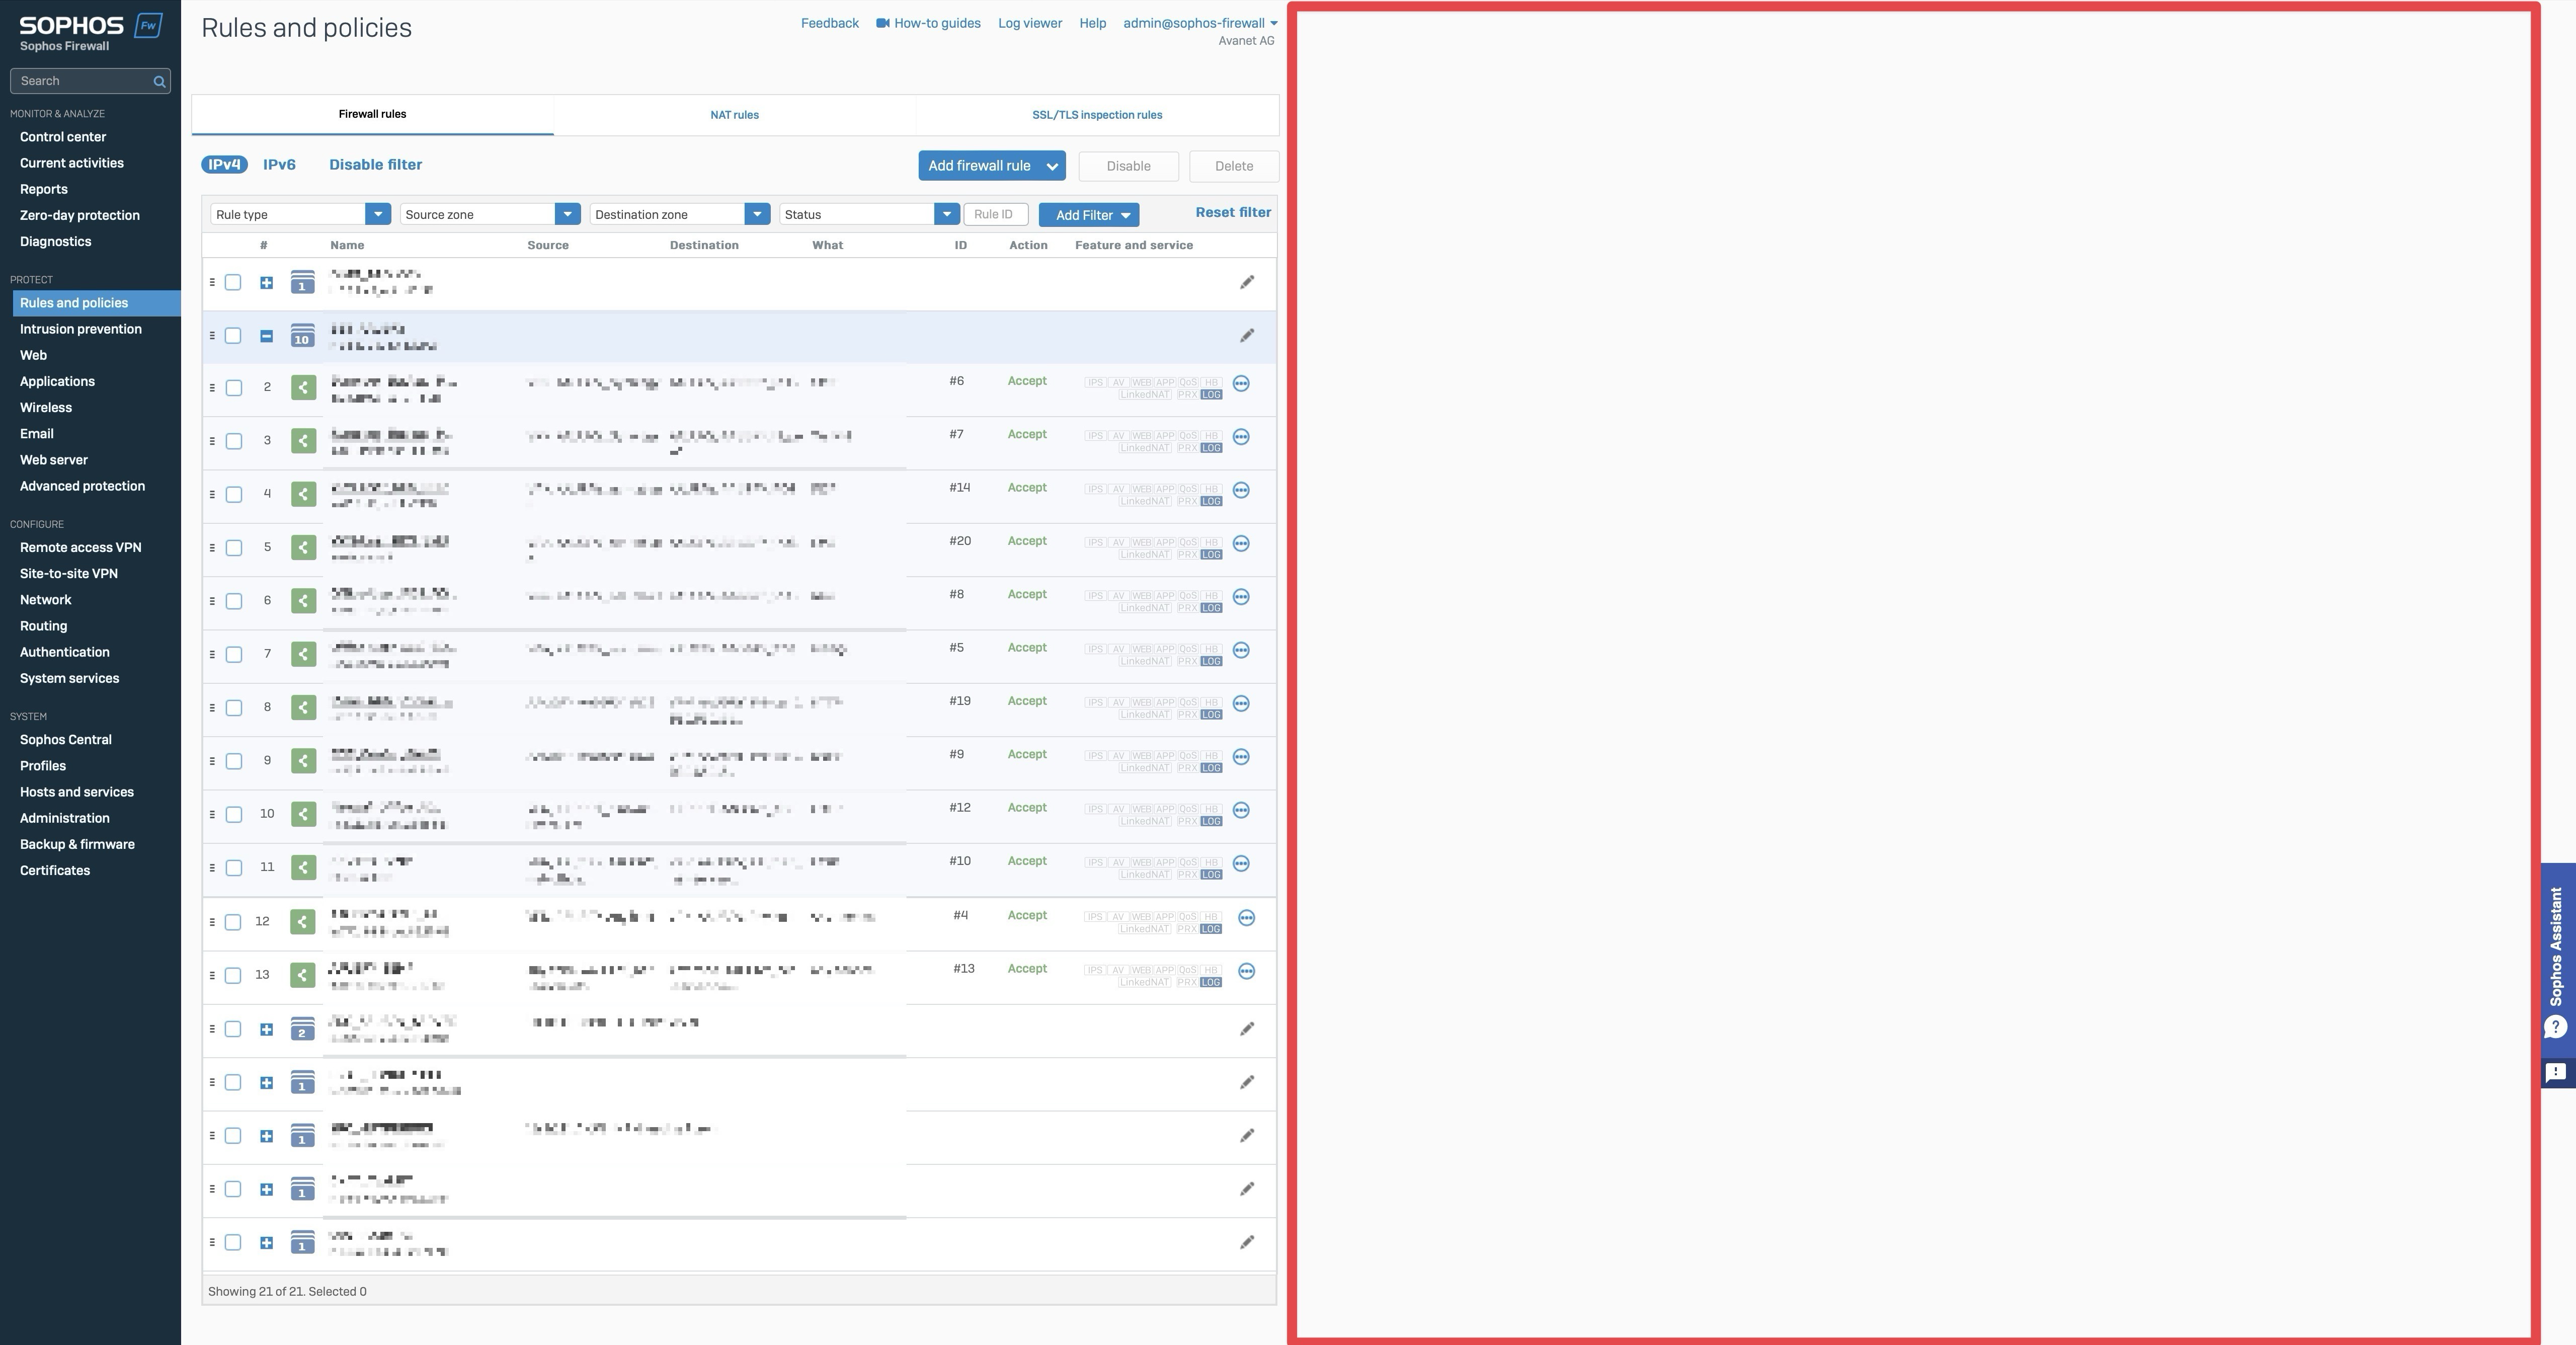
Task: Open more options menu for rule #13
Action: click(x=1246, y=972)
